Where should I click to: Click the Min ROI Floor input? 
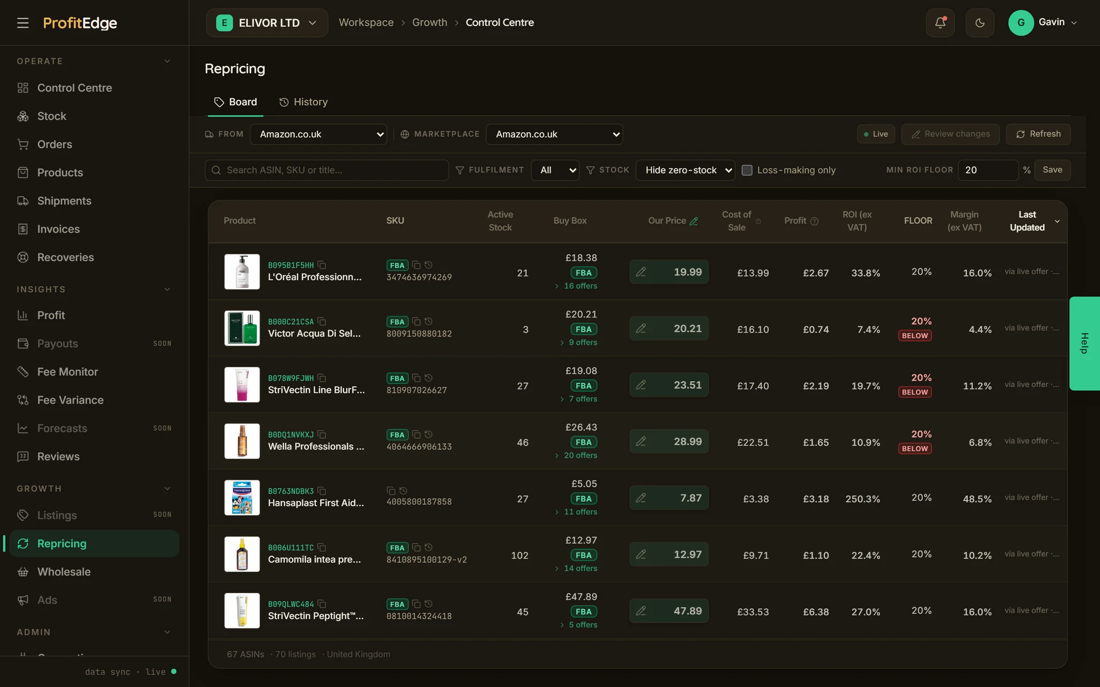(988, 170)
